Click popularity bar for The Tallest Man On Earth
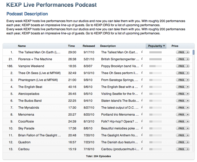Image resolution: width=197 pixels, height=162 pixels. tap(156, 52)
